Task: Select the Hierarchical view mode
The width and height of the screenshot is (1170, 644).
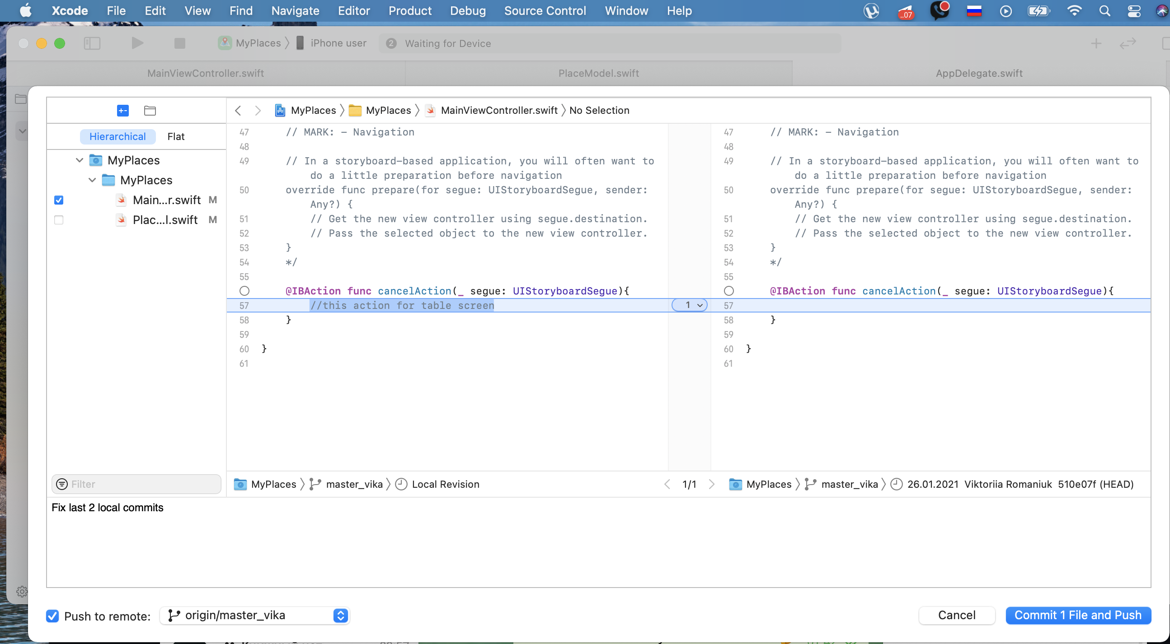Action: (117, 136)
